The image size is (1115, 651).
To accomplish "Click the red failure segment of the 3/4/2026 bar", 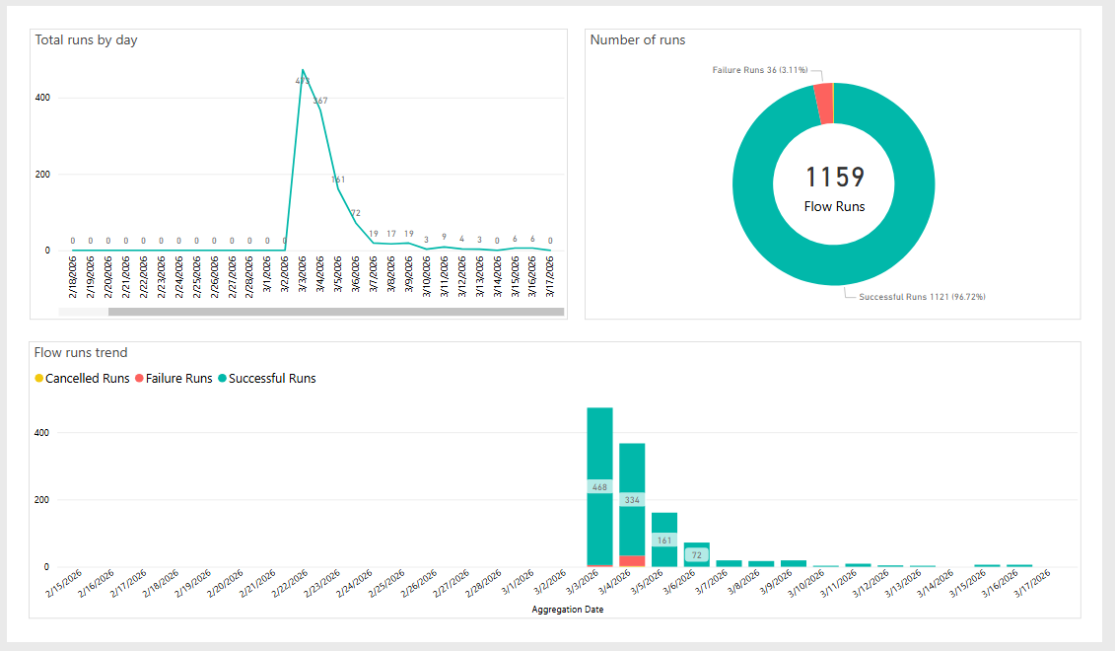I will click(x=632, y=561).
